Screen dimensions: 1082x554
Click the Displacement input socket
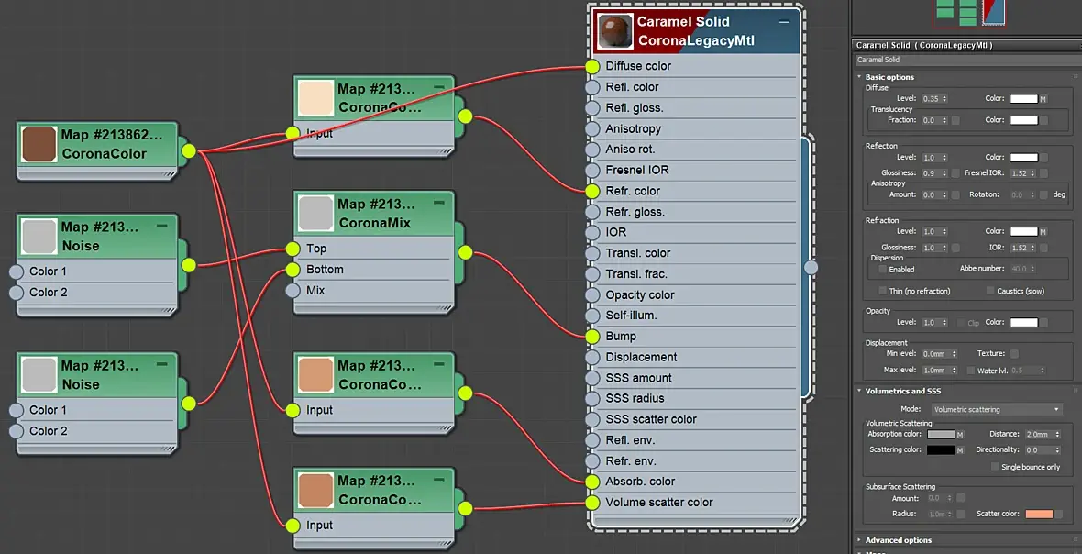point(592,358)
